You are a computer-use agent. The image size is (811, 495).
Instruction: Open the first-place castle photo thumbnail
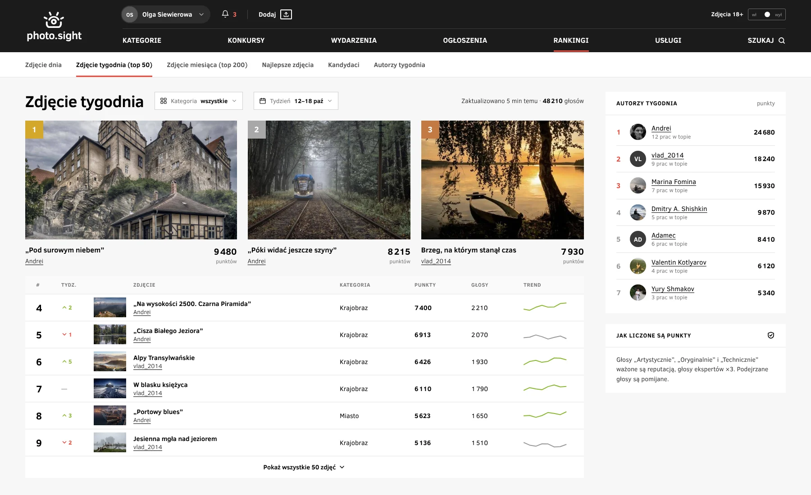click(131, 180)
